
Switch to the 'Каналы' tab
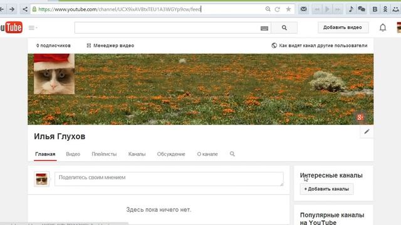pos(137,154)
